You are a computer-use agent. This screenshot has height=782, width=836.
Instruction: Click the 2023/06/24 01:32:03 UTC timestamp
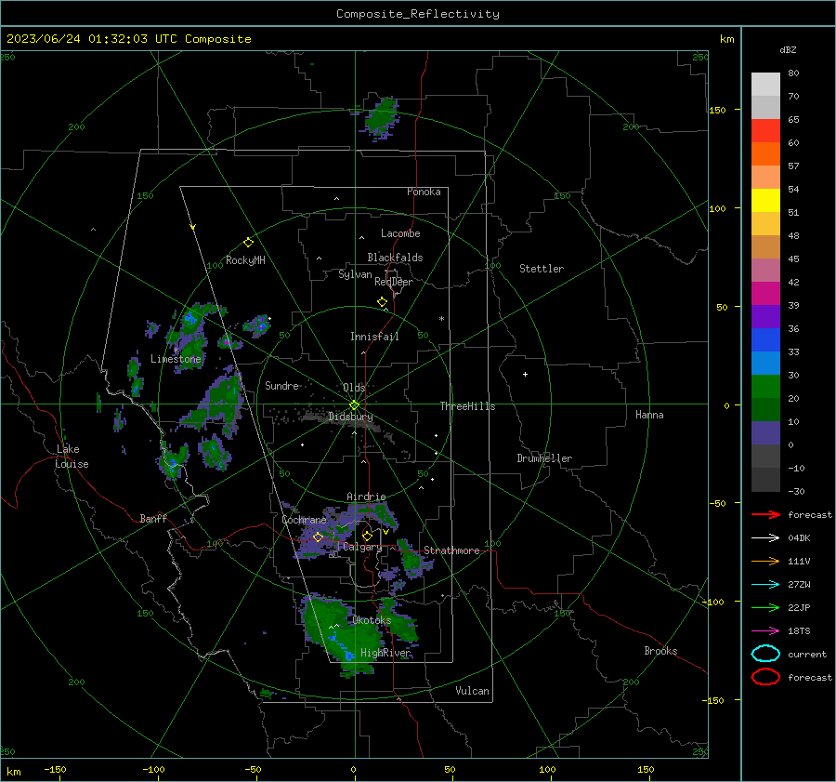pos(129,39)
